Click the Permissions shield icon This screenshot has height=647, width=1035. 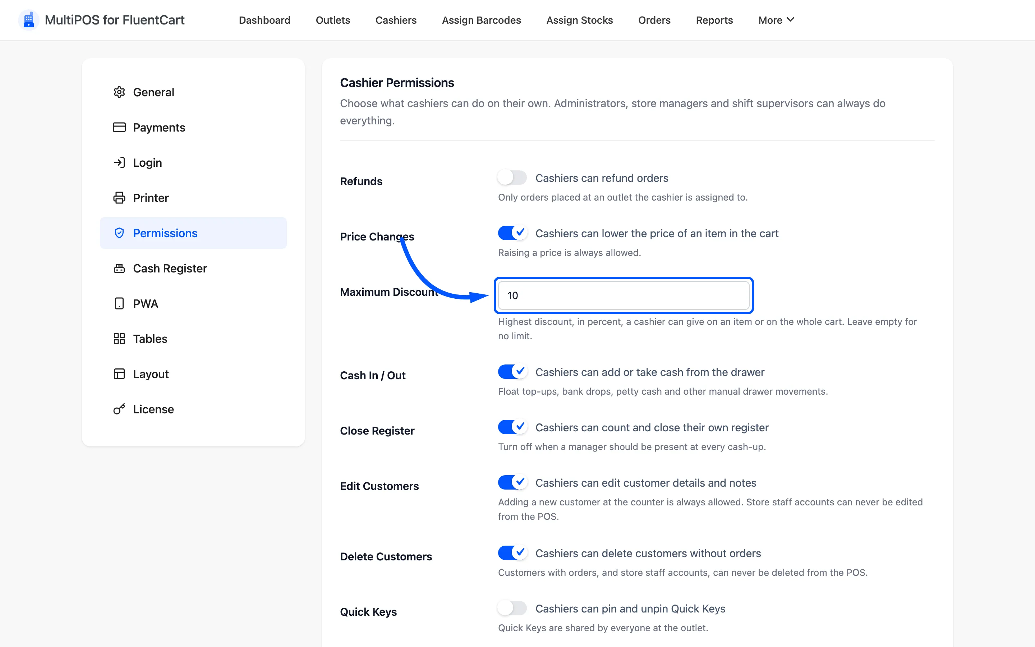(119, 233)
